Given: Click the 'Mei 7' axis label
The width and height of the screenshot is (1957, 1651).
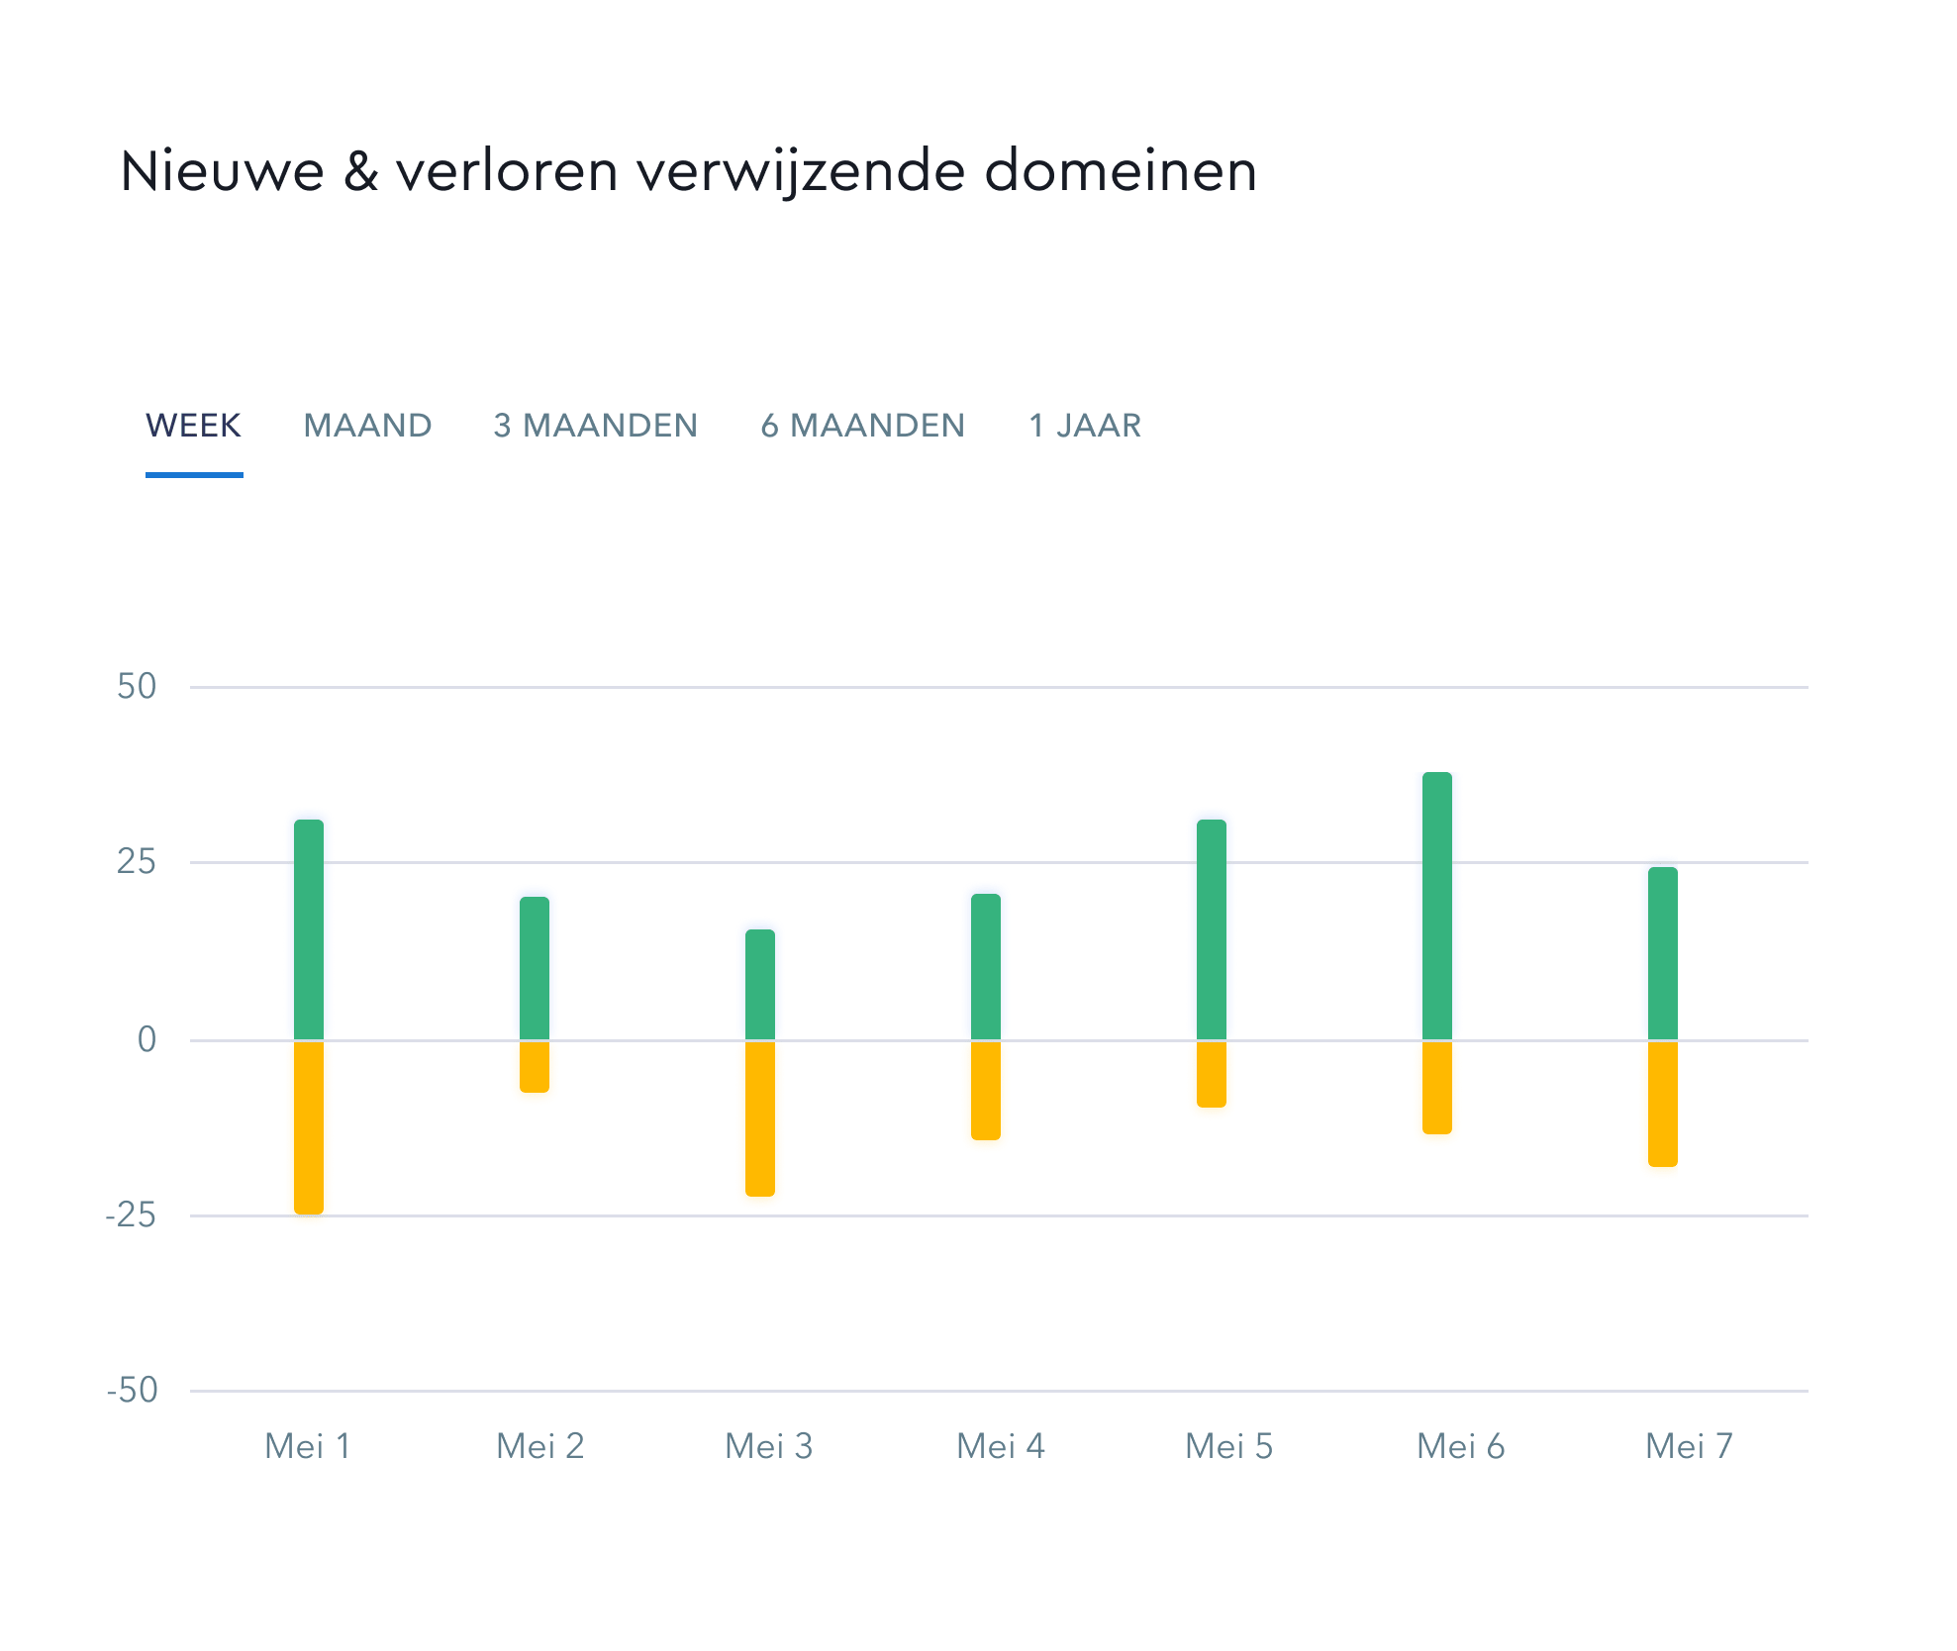Looking at the screenshot, I should (1690, 1446).
